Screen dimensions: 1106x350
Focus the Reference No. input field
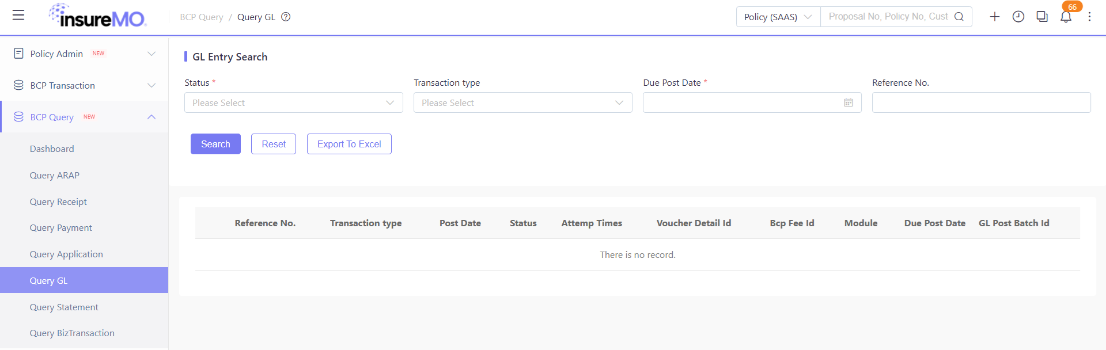point(982,102)
